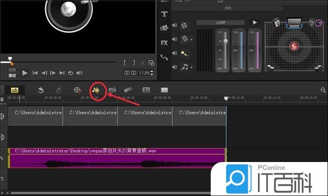The image size is (328, 196).
Task: Toggle Voice Track speaker preview
Action: point(174,53)
